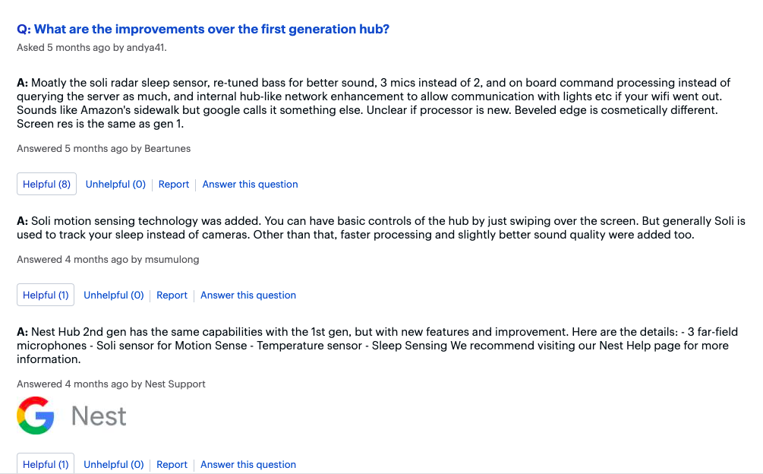Report the answer by Beartunes

174,185
